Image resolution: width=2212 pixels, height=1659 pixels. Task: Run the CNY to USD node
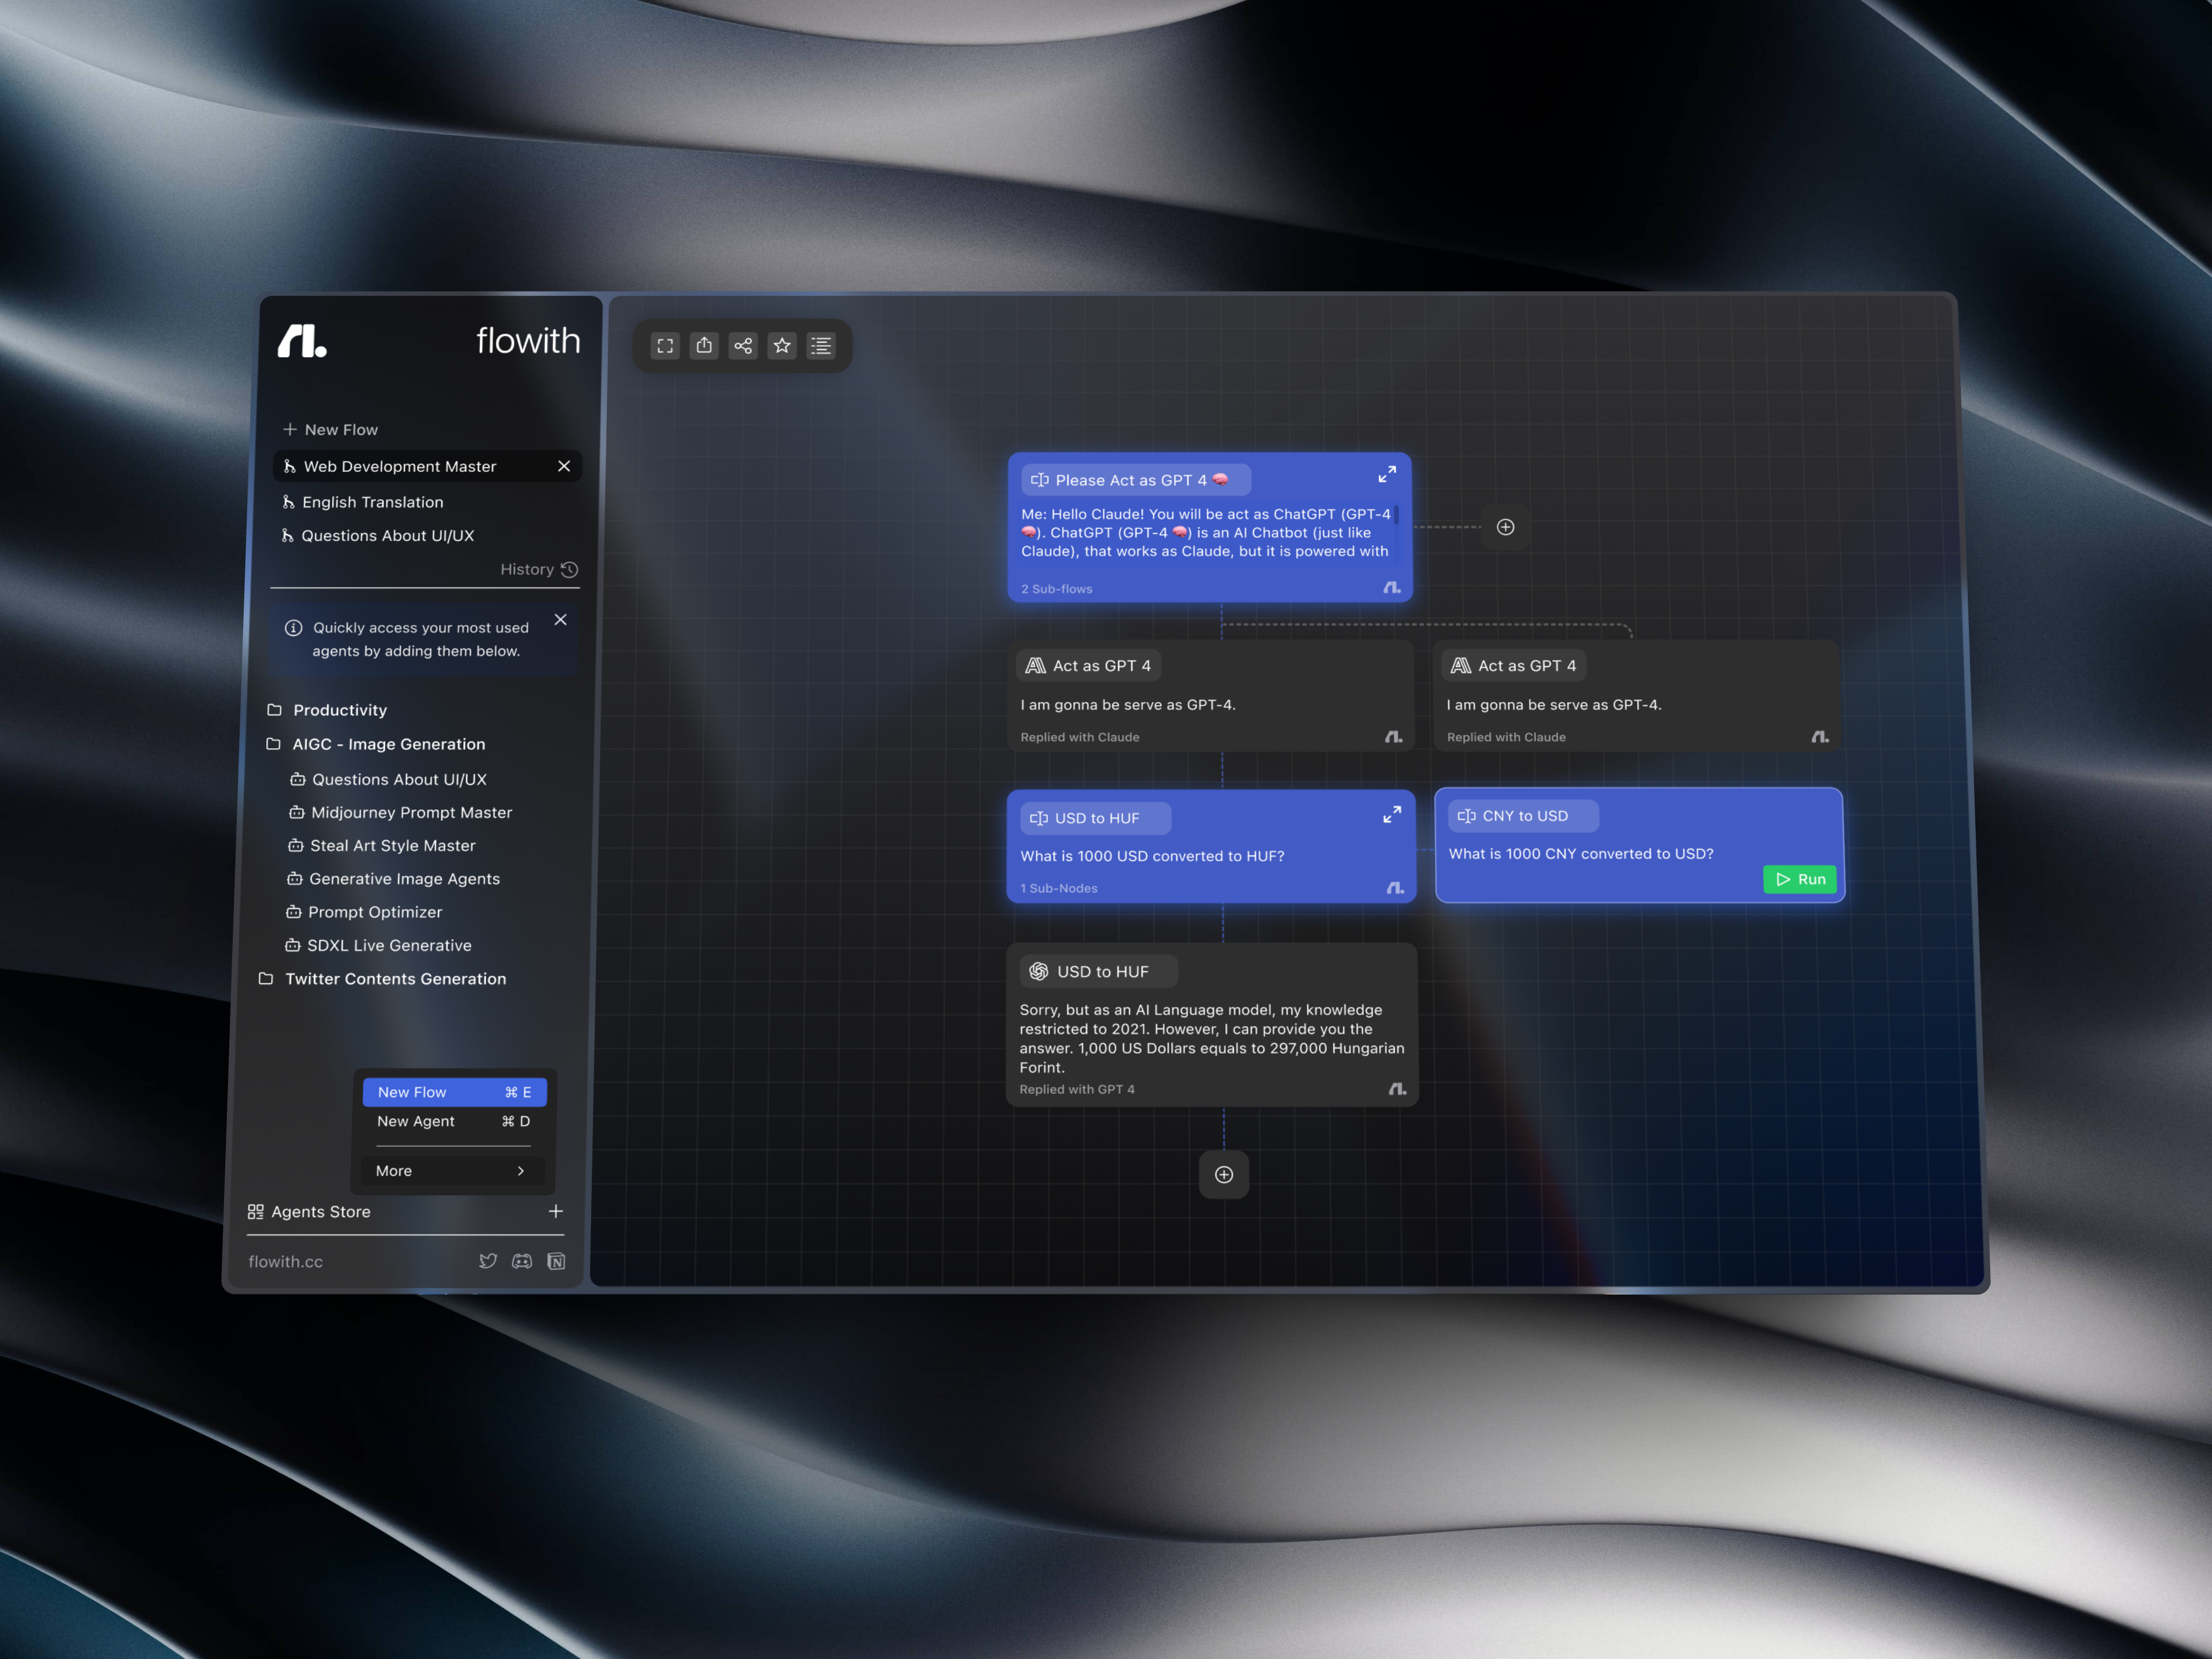(1799, 879)
